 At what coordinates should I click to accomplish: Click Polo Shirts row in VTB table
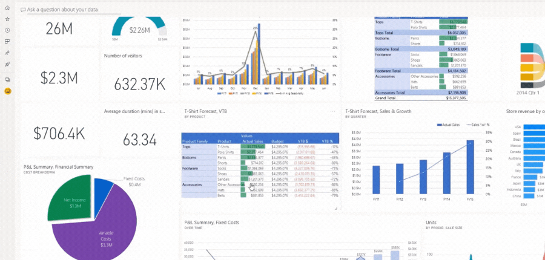click(260, 152)
